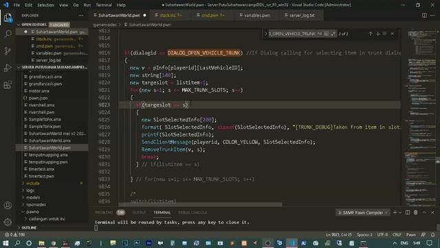This screenshot has width=440, height=248.
Task: Go to previous find match
Action: (x=371, y=34)
